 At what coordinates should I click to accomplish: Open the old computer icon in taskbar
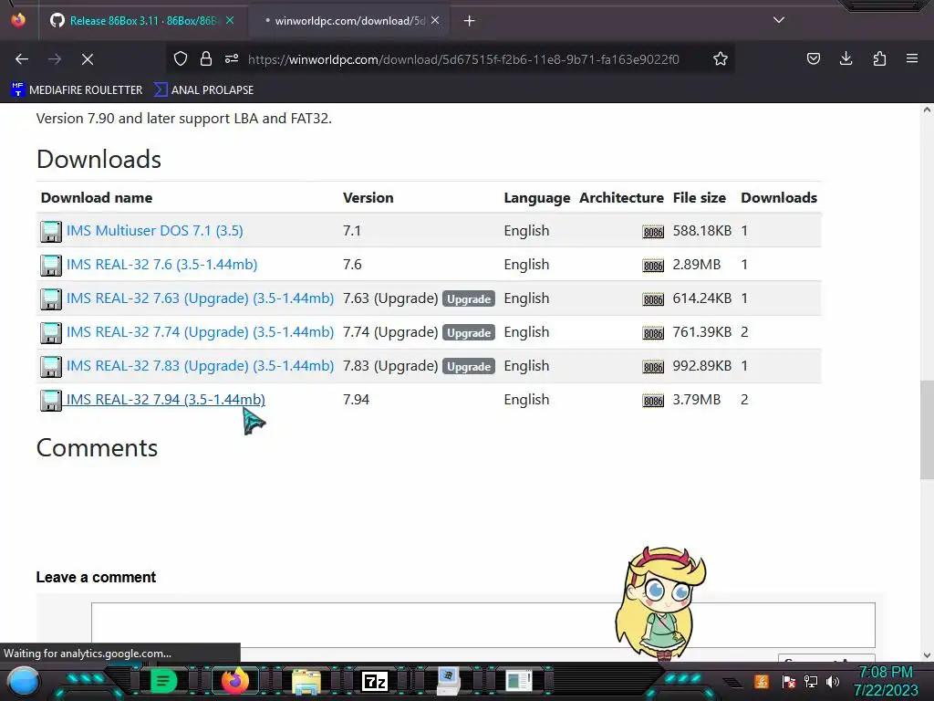(x=447, y=681)
